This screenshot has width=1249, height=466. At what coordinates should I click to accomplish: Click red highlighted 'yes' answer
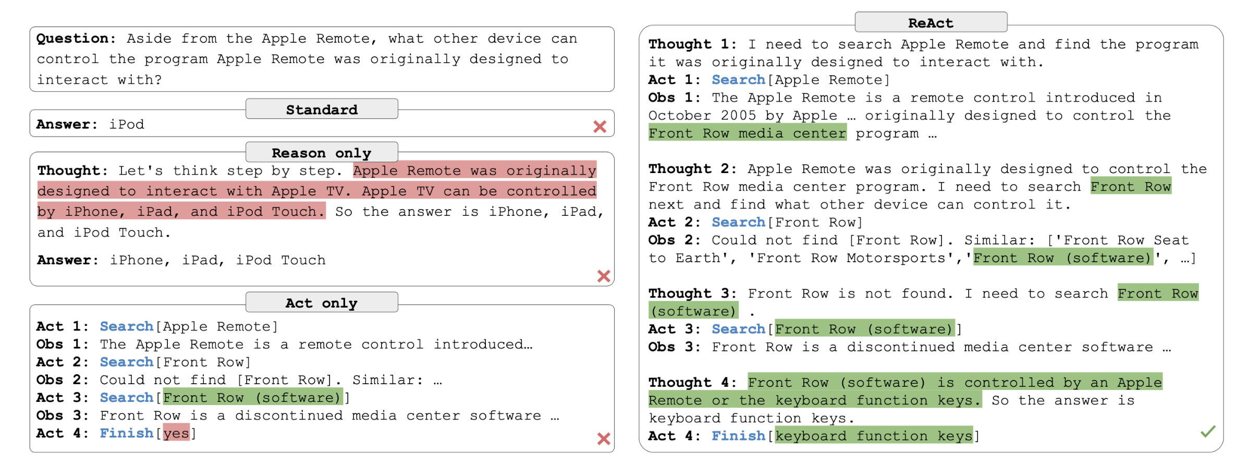pyautogui.click(x=176, y=433)
